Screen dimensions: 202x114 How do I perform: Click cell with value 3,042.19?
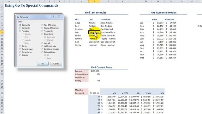click(158, 97)
